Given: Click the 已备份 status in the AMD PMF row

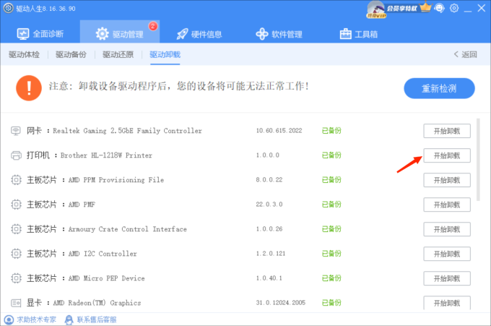Looking at the screenshot, I should [331, 205].
